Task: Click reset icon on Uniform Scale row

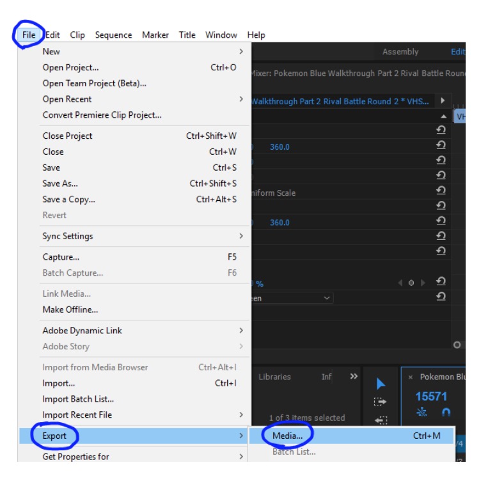Action: [441, 191]
